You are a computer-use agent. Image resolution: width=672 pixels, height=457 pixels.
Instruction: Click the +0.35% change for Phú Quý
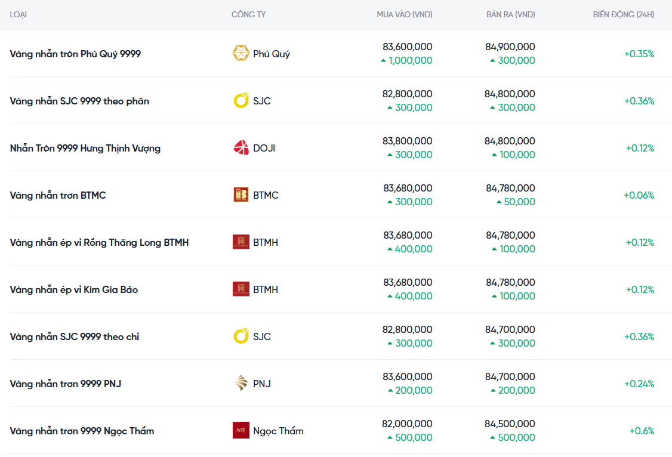(639, 54)
